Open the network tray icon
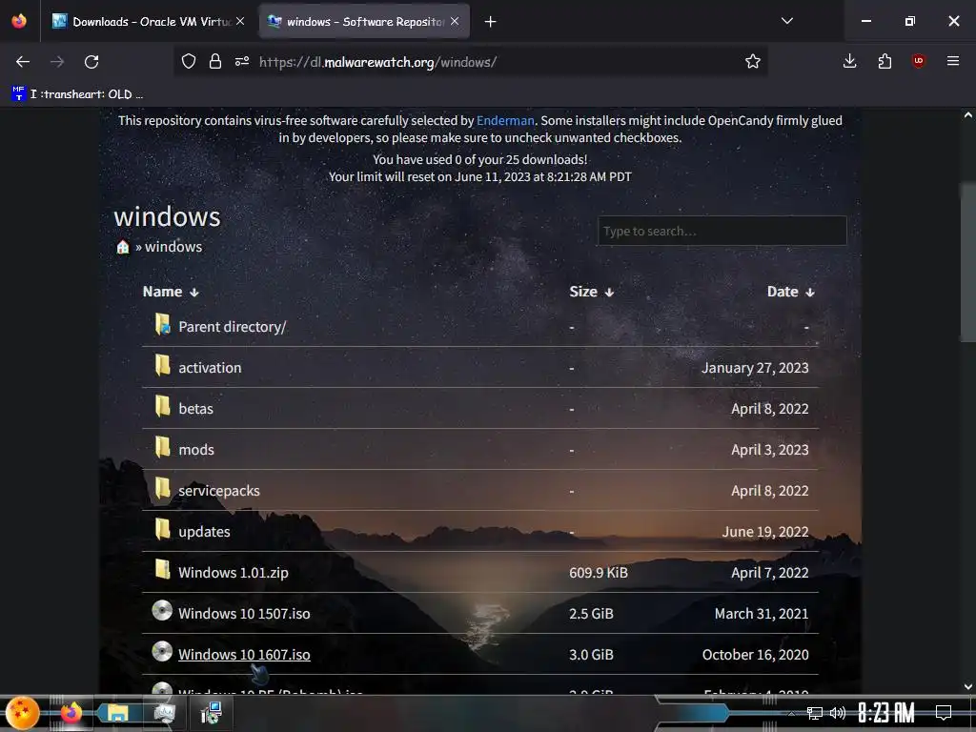The image size is (976, 732). [814, 713]
